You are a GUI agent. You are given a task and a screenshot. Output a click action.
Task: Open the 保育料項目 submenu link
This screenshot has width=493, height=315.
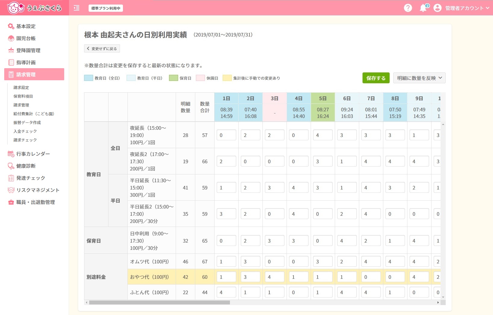point(23,96)
